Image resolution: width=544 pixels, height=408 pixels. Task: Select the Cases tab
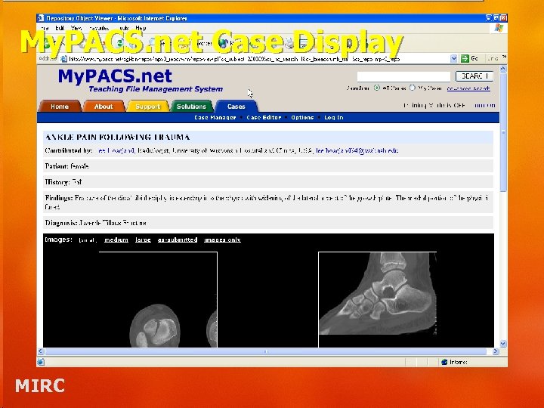[236, 107]
